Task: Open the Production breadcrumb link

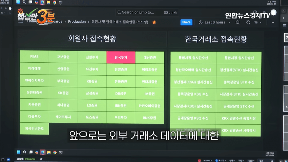Action: [x=77, y=22]
